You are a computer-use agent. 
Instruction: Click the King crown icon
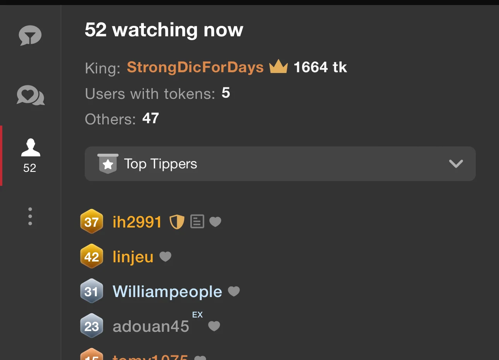[x=279, y=67]
